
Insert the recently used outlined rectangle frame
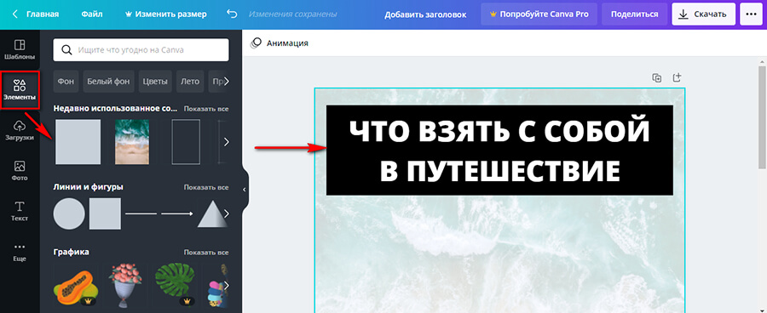(x=186, y=141)
